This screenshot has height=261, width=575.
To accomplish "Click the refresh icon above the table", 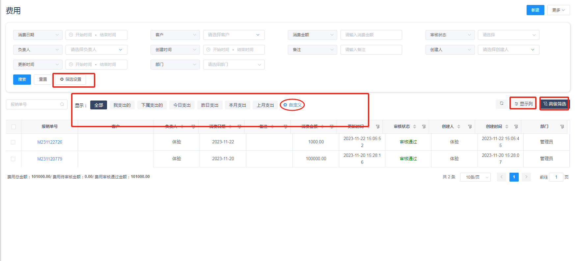I will (502, 103).
